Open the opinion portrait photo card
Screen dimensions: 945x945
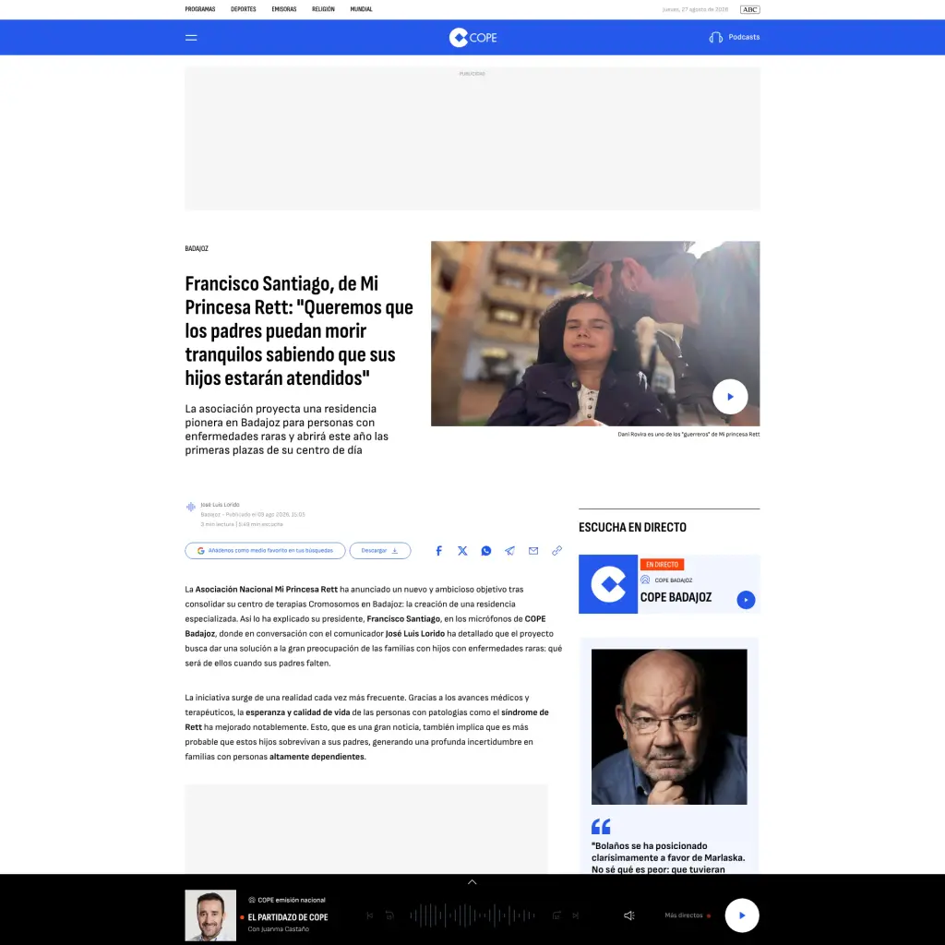coord(669,726)
